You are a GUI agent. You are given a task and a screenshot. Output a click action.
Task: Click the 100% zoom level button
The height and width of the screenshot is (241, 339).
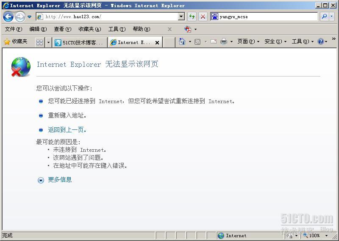(x=311, y=236)
